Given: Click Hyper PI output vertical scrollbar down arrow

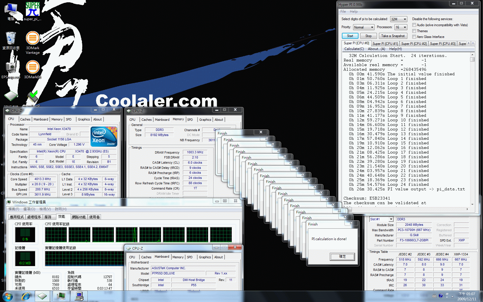Looking at the screenshot, I should 472,204.
